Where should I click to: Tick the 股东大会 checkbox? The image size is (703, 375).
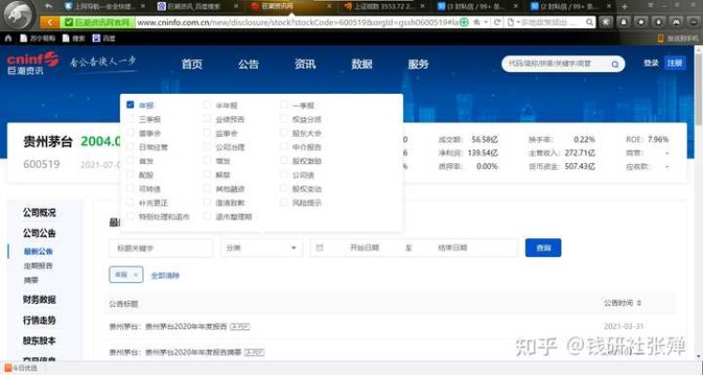click(x=284, y=133)
